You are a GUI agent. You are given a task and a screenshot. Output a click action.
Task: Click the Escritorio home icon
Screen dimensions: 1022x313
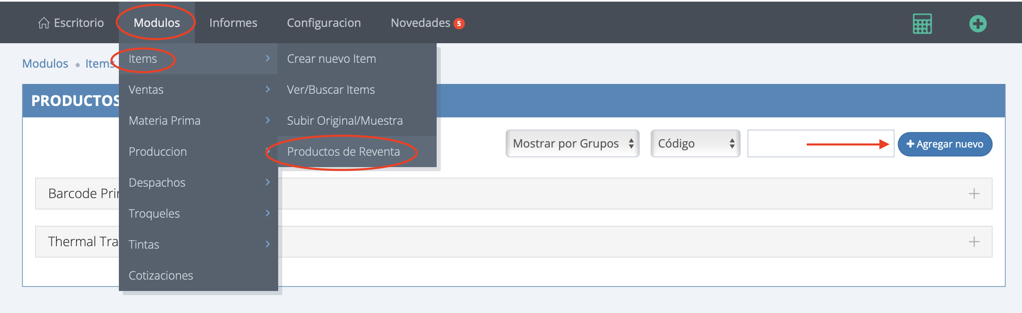[44, 23]
